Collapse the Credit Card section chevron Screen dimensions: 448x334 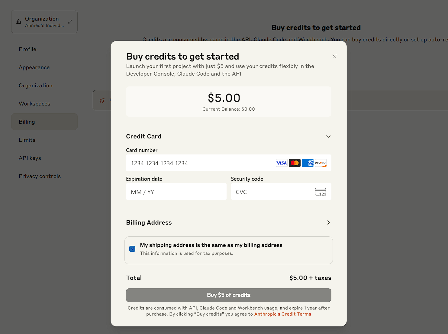pyautogui.click(x=328, y=137)
